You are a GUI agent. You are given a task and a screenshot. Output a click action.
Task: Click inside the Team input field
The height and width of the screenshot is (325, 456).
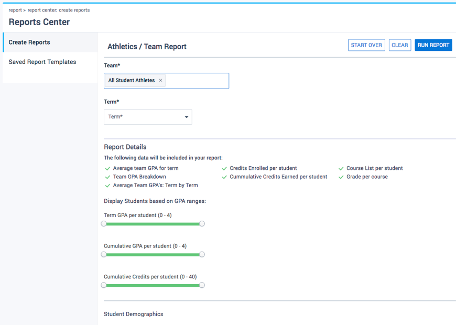[x=197, y=81]
